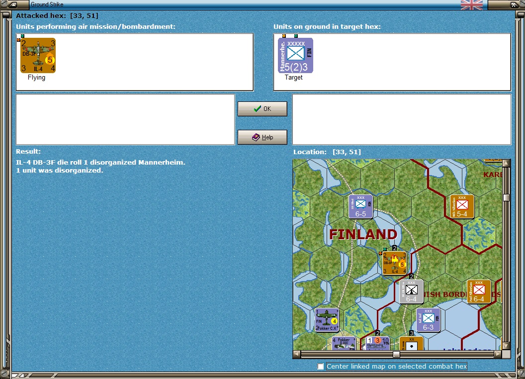Click the vertical scrollbar thumb beside the map
525x379 pixels.
(506, 197)
